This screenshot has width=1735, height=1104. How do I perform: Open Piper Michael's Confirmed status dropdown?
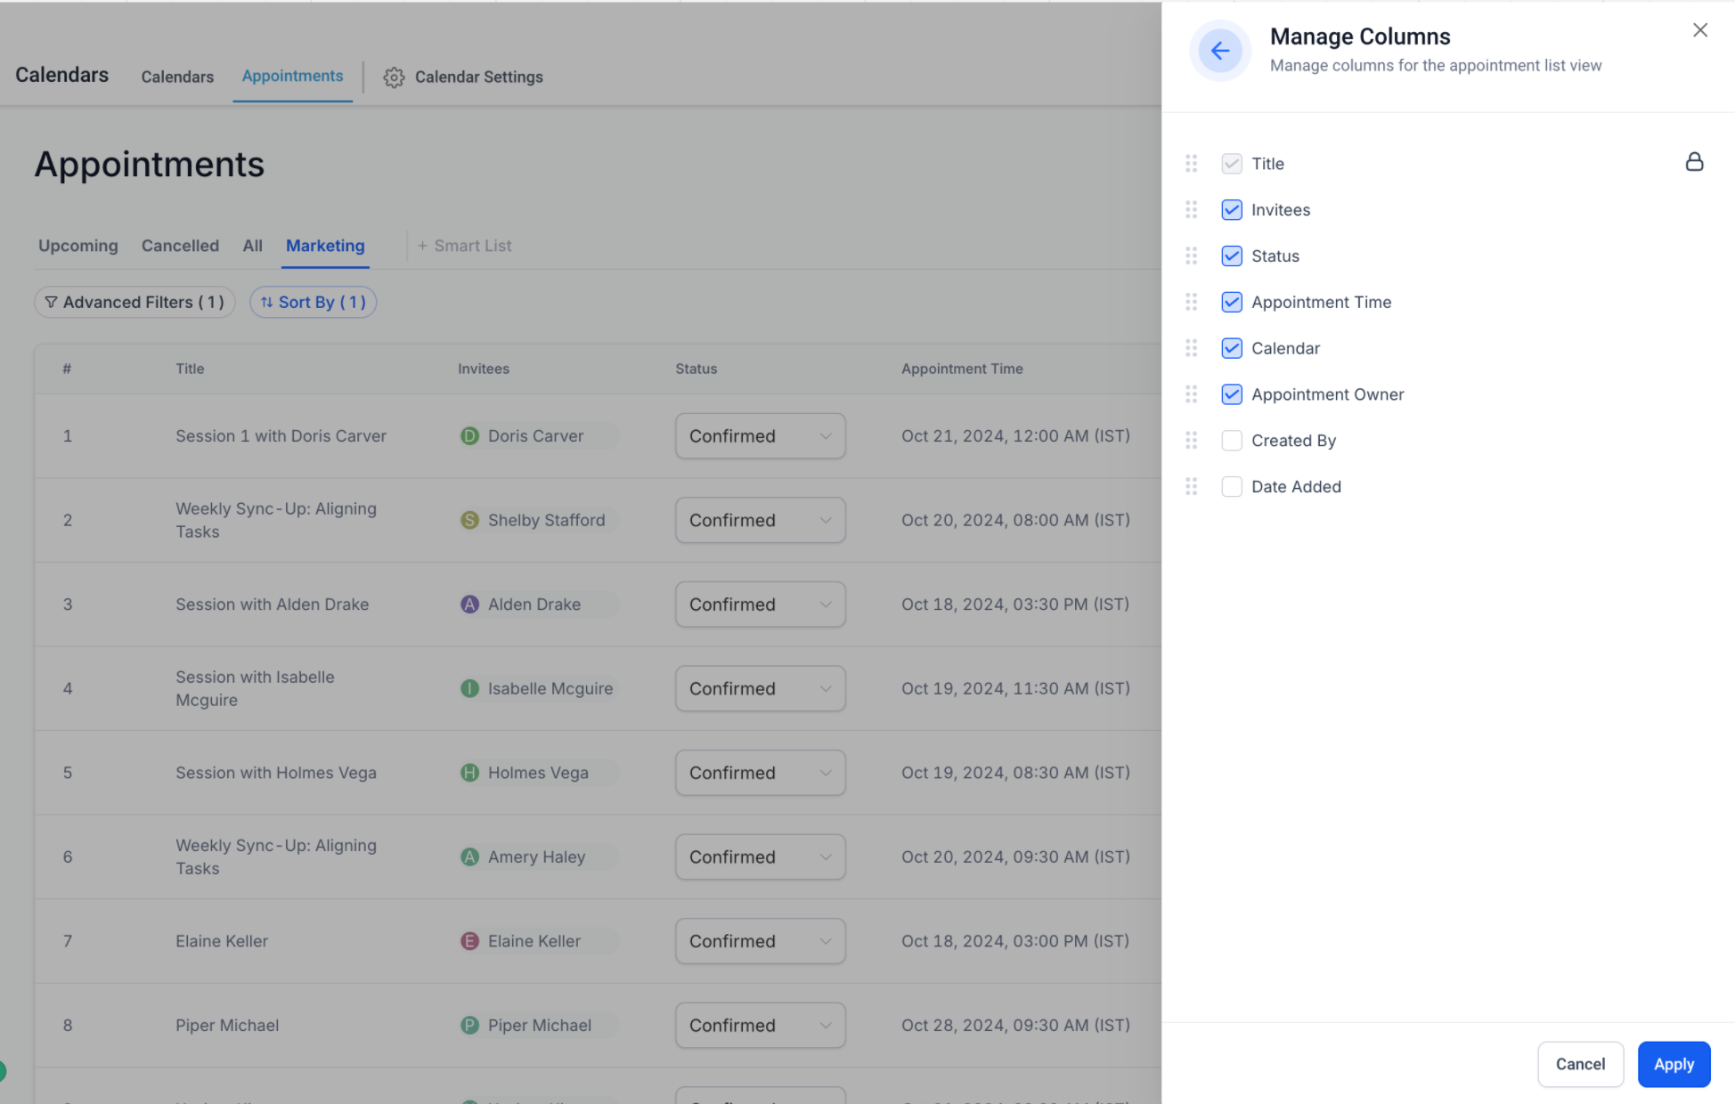[x=760, y=1026]
